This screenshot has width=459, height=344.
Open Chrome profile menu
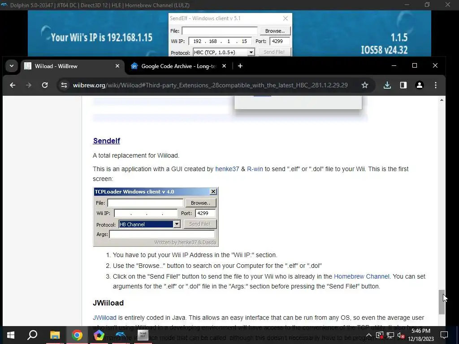coord(420,85)
